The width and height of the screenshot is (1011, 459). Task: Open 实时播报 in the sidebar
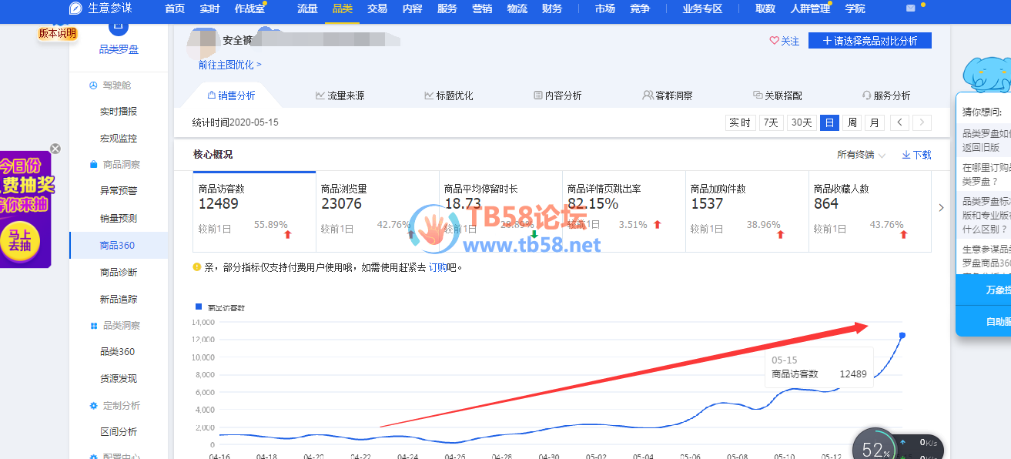119,112
